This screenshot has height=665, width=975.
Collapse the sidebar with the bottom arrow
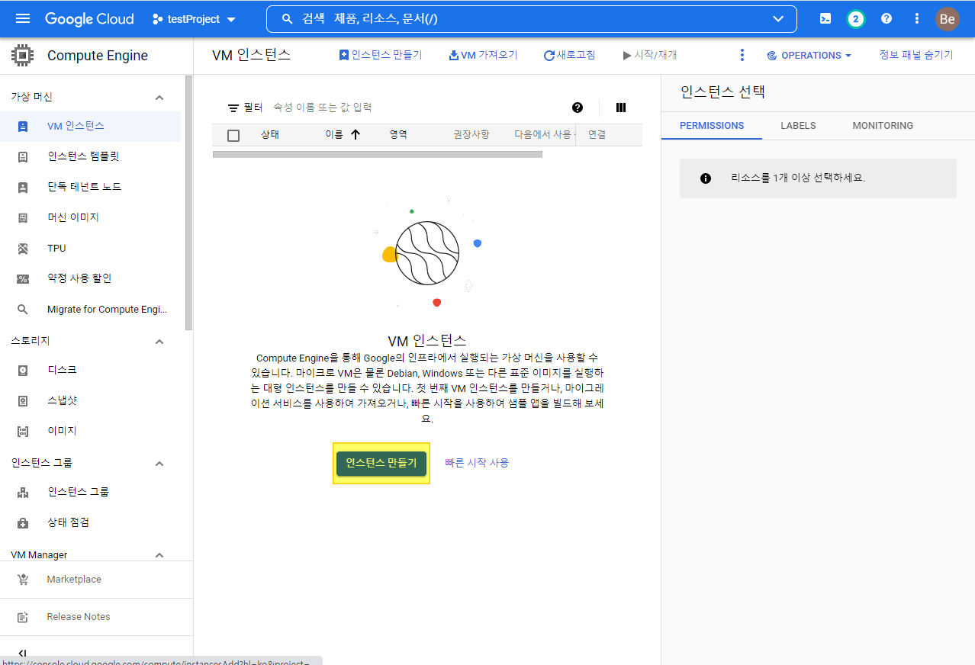coord(22,654)
